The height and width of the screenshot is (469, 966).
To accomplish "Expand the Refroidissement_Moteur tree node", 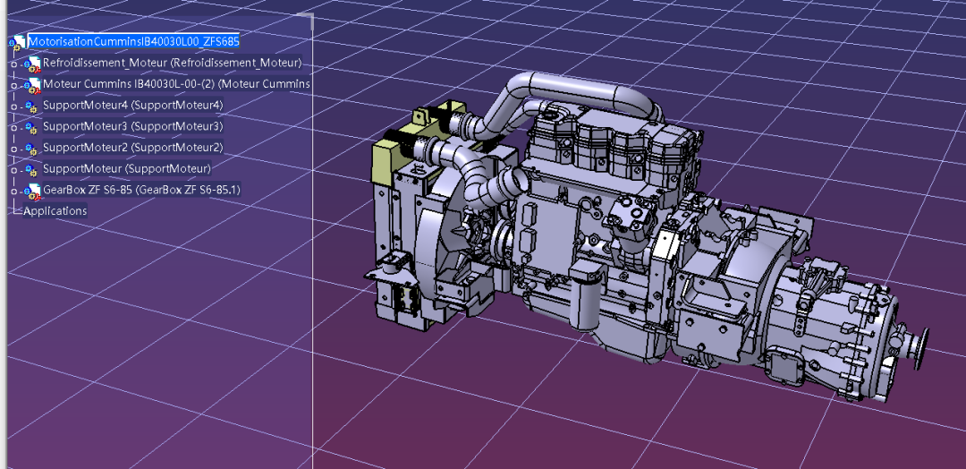I will (x=14, y=64).
